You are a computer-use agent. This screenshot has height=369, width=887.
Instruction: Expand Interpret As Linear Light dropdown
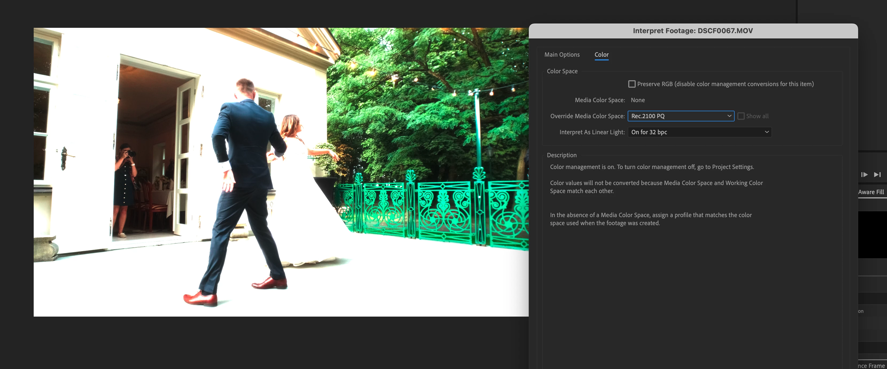(699, 132)
